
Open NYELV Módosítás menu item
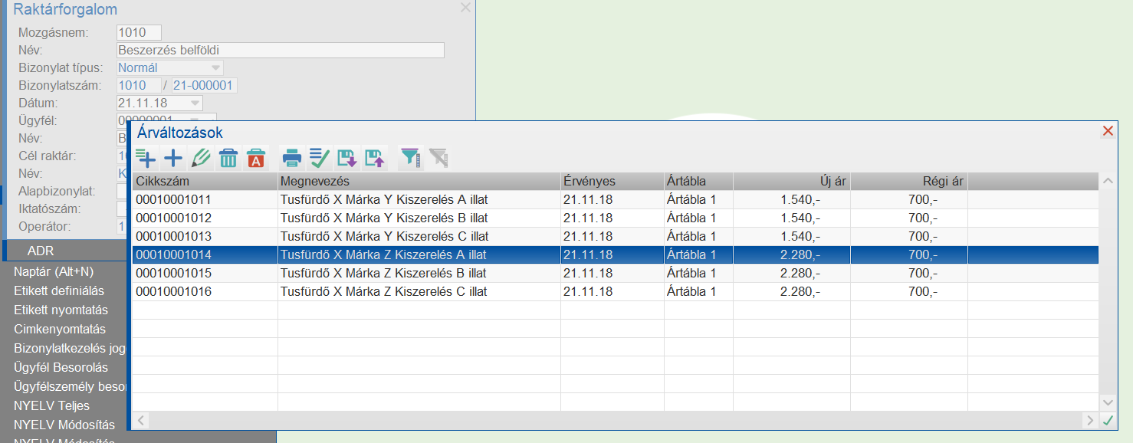click(x=64, y=425)
